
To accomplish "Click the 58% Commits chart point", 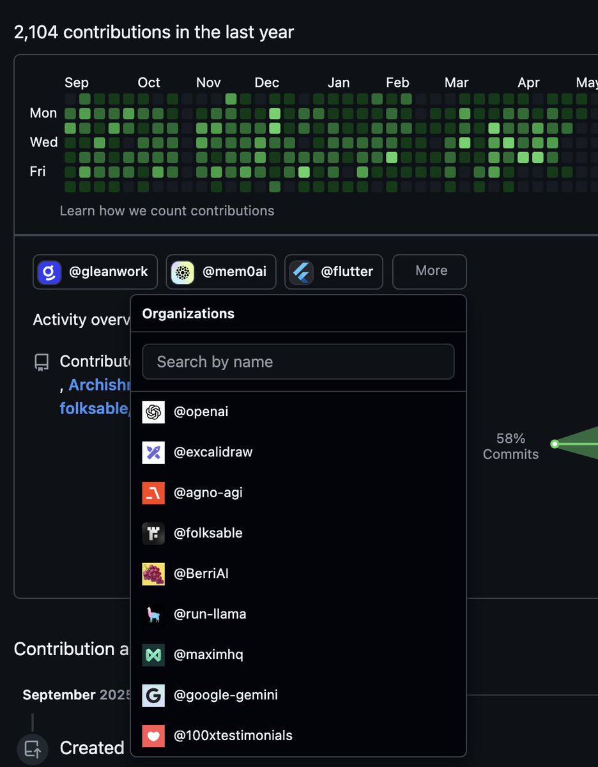I will 555,444.
